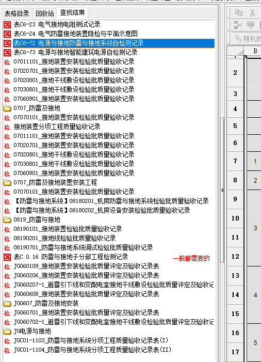Viewport: 261px width, 362px height.
Task: Select the 查找结果 tab
Action: click(x=72, y=13)
